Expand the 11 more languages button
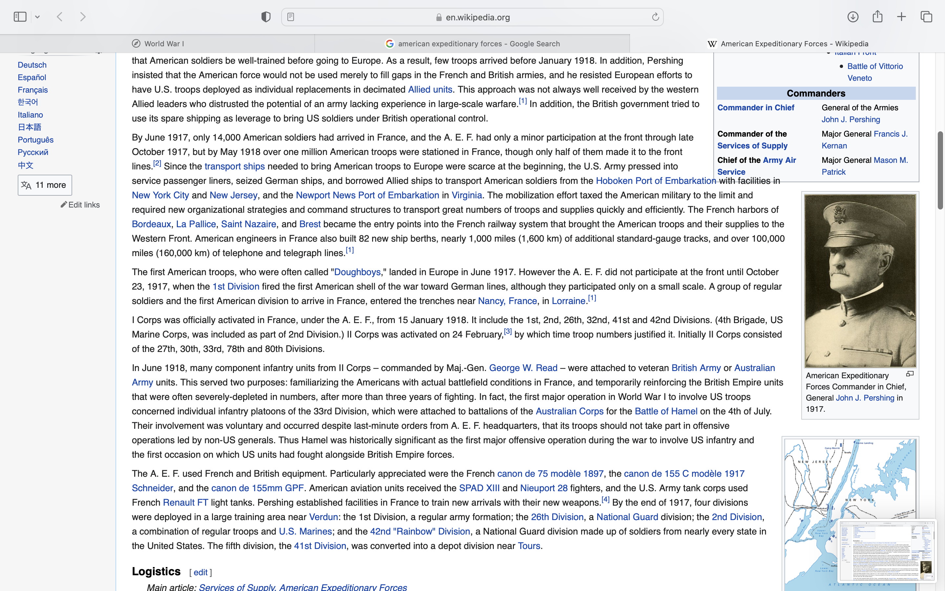Image resolution: width=945 pixels, height=591 pixels. pyautogui.click(x=45, y=185)
